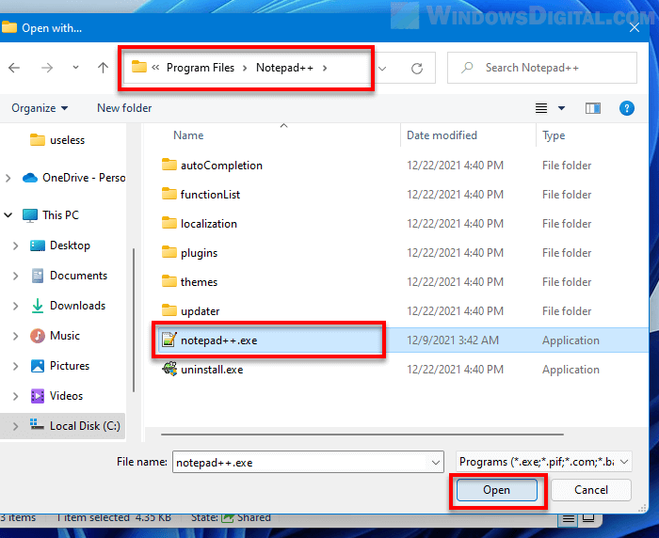Switch to details view in background window
This screenshot has width=659, height=538.
tap(569, 519)
